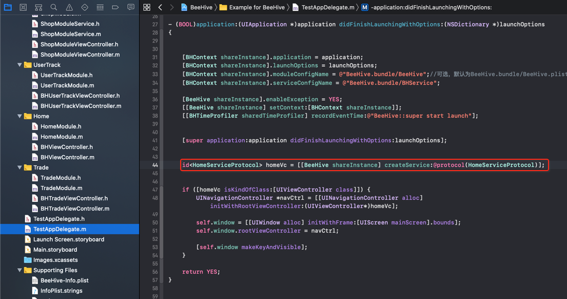Open Launch Screen.storyboard
This screenshot has width=567, height=299.
[69, 239]
